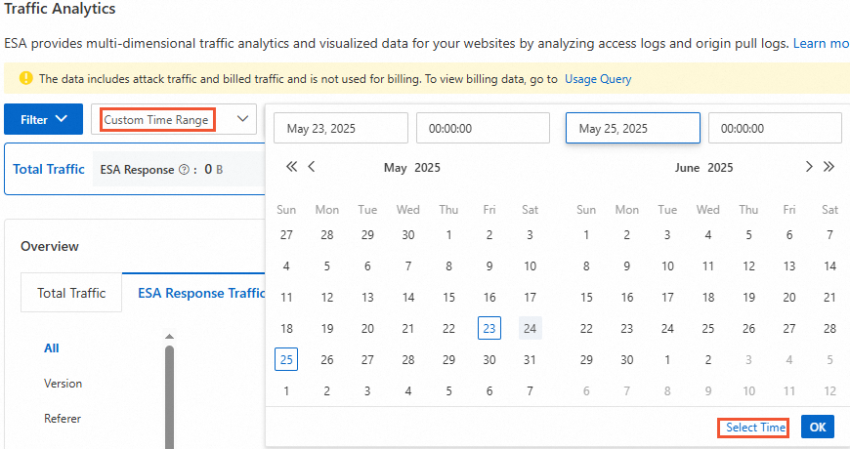Image resolution: width=850 pixels, height=449 pixels.
Task: Open the Custom Time Range dropdown
Action: pyautogui.click(x=174, y=120)
